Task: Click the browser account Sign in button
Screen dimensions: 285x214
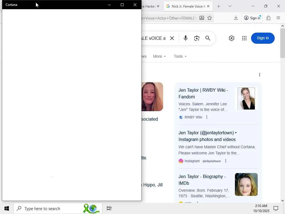Action: click(252, 18)
